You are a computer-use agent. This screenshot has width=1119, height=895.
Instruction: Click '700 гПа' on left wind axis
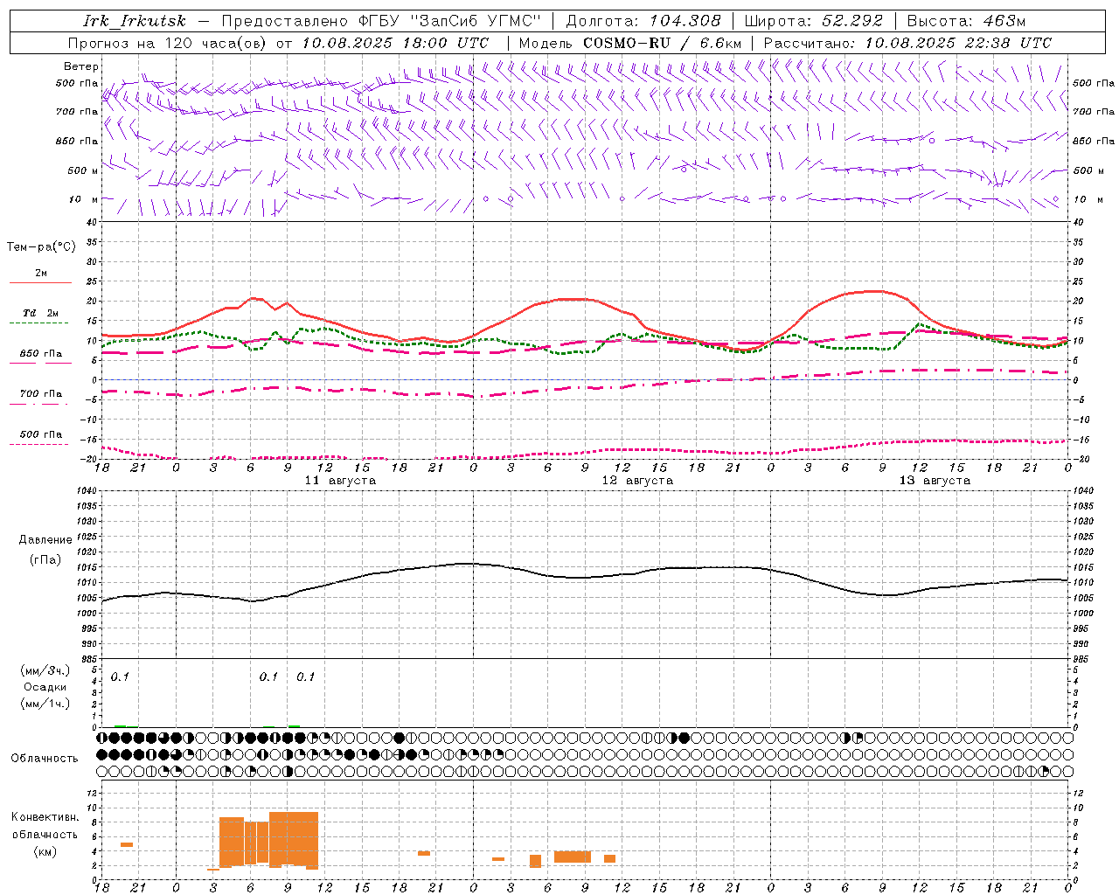[x=77, y=112]
